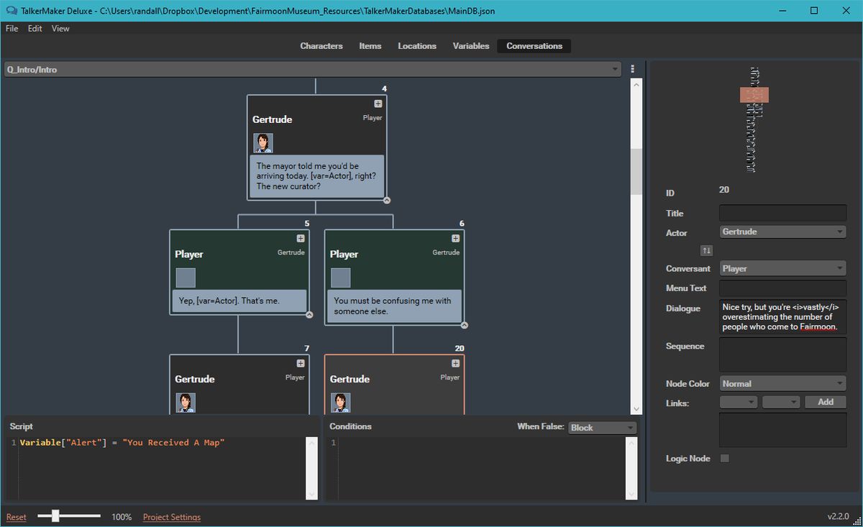Viewport: 863px width, 527px height.
Task: Switch to the Variables tab
Action: (471, 45)
